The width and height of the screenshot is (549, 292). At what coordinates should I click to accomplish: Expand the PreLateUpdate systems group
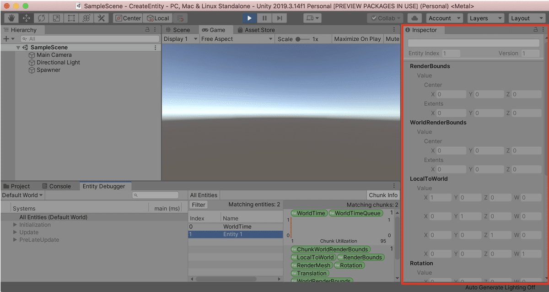click(x=15, y=240)
